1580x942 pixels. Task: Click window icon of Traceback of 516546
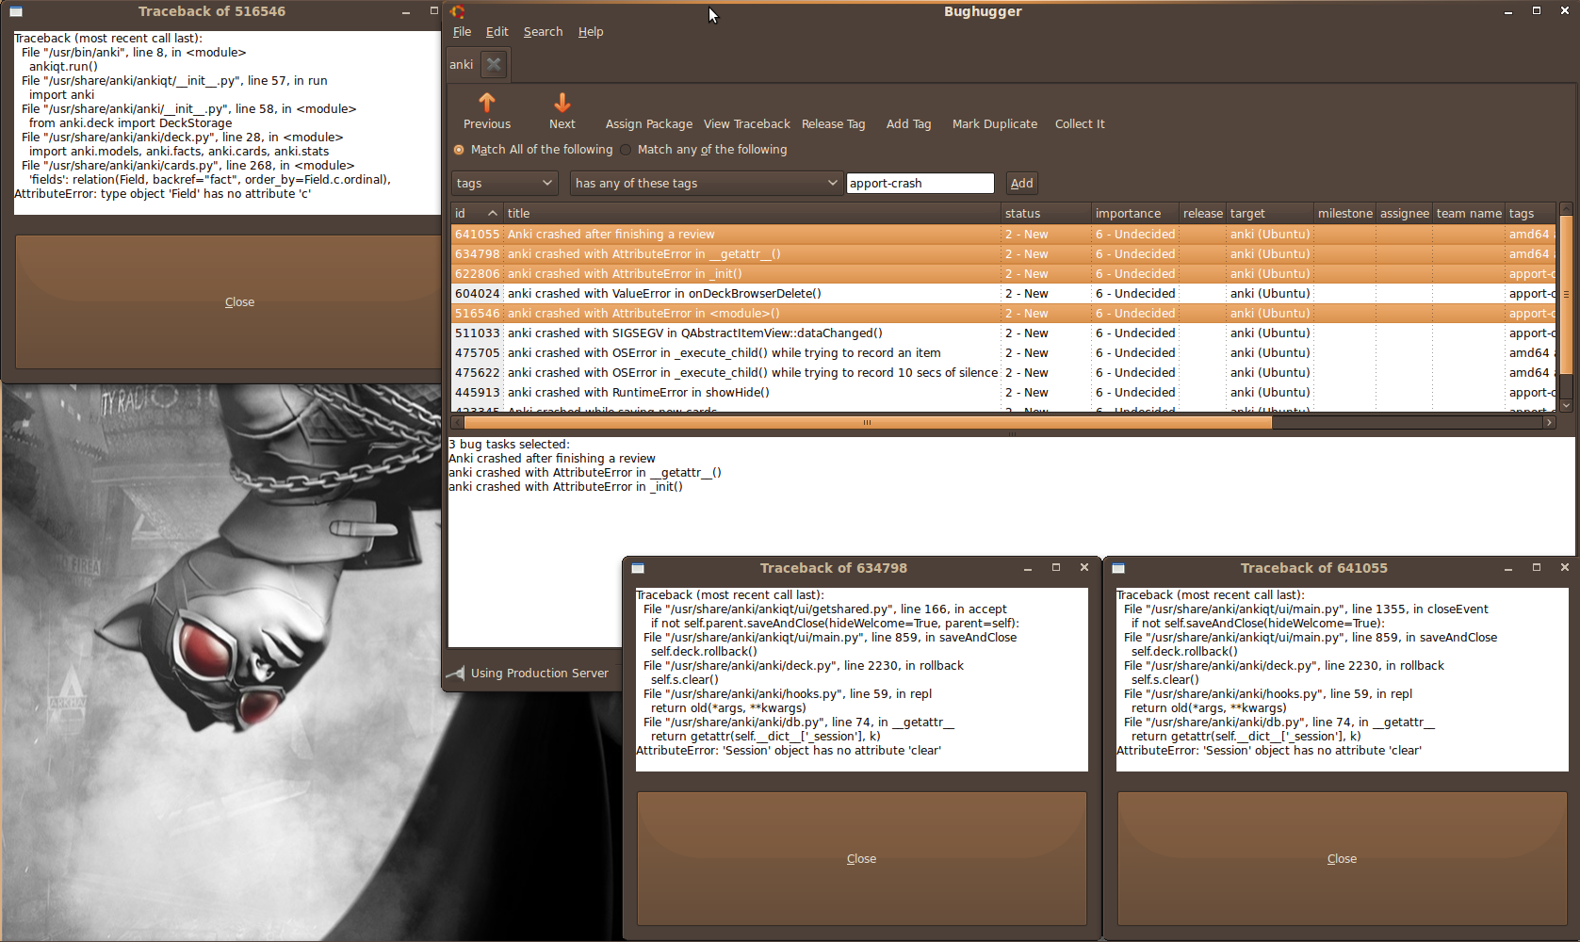point(16,11)
